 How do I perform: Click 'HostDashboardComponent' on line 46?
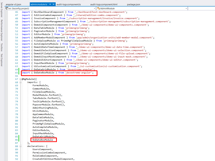[49, 12]
